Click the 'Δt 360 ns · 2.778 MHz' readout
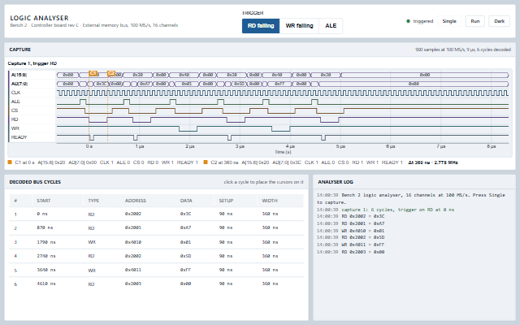The width and height of the screenshot is (520, 325). (x=433, y=162)
